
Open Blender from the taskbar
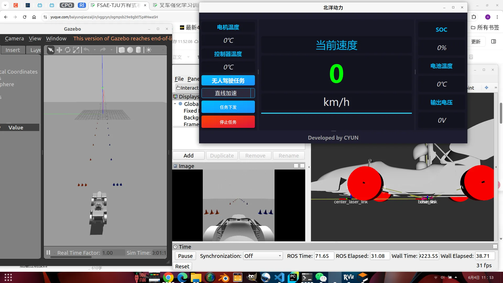(x=224, y=277)
